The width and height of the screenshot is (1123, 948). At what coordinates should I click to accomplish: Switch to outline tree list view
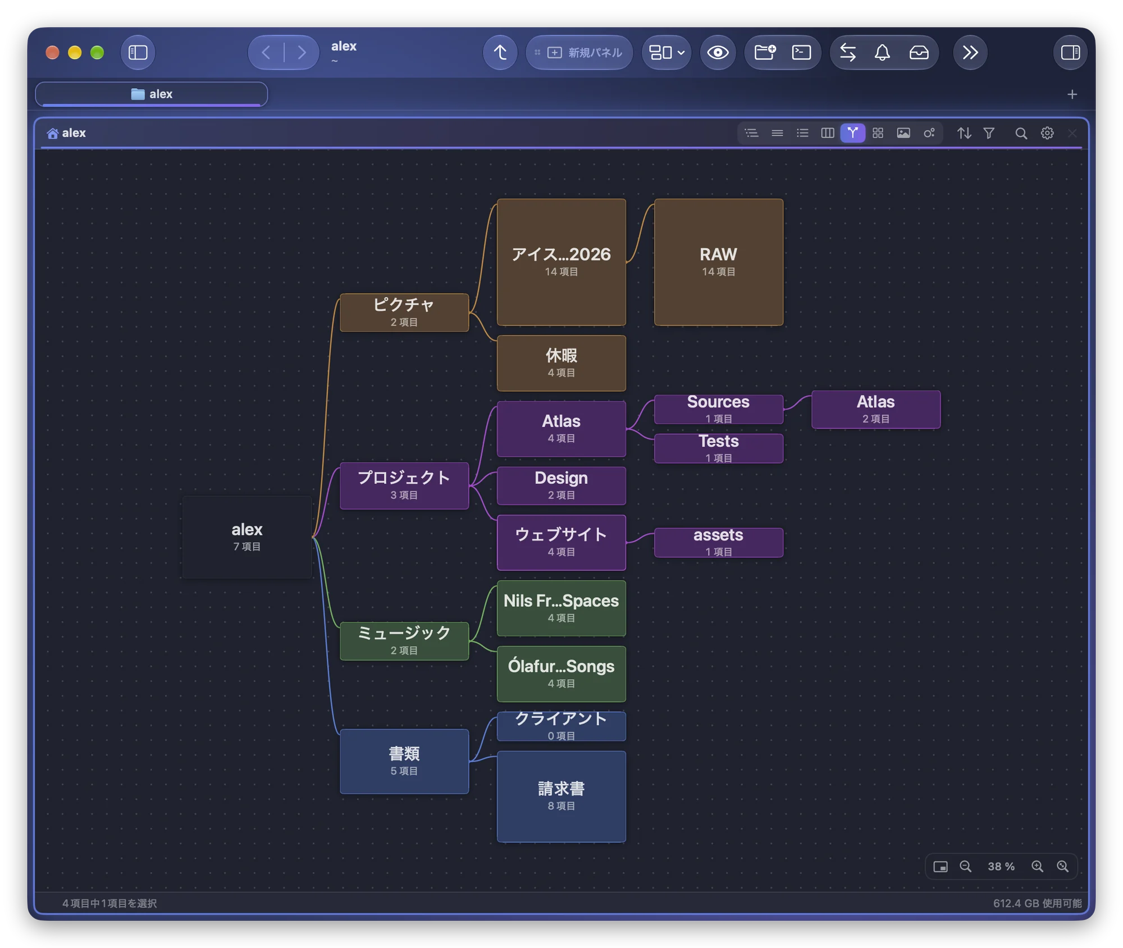751,133
